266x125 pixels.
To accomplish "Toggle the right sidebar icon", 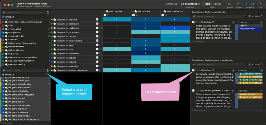I will 253,4.
